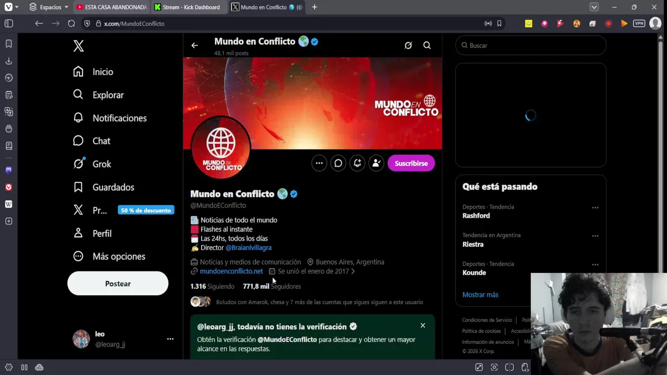The width and height of the screenshot is (667, 375).
Task: Send a message to Mundo en Conflicto
Action: point(338,163)
